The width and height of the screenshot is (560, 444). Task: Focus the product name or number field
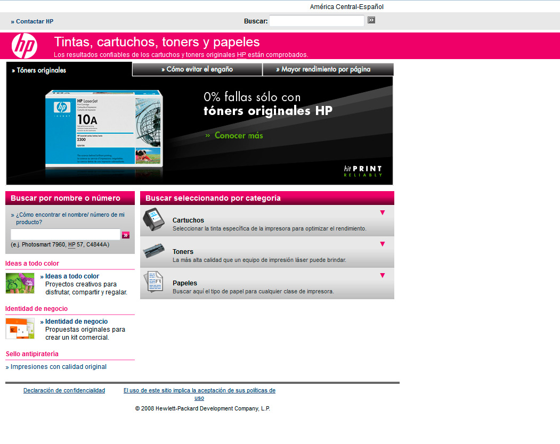(66, 234)
